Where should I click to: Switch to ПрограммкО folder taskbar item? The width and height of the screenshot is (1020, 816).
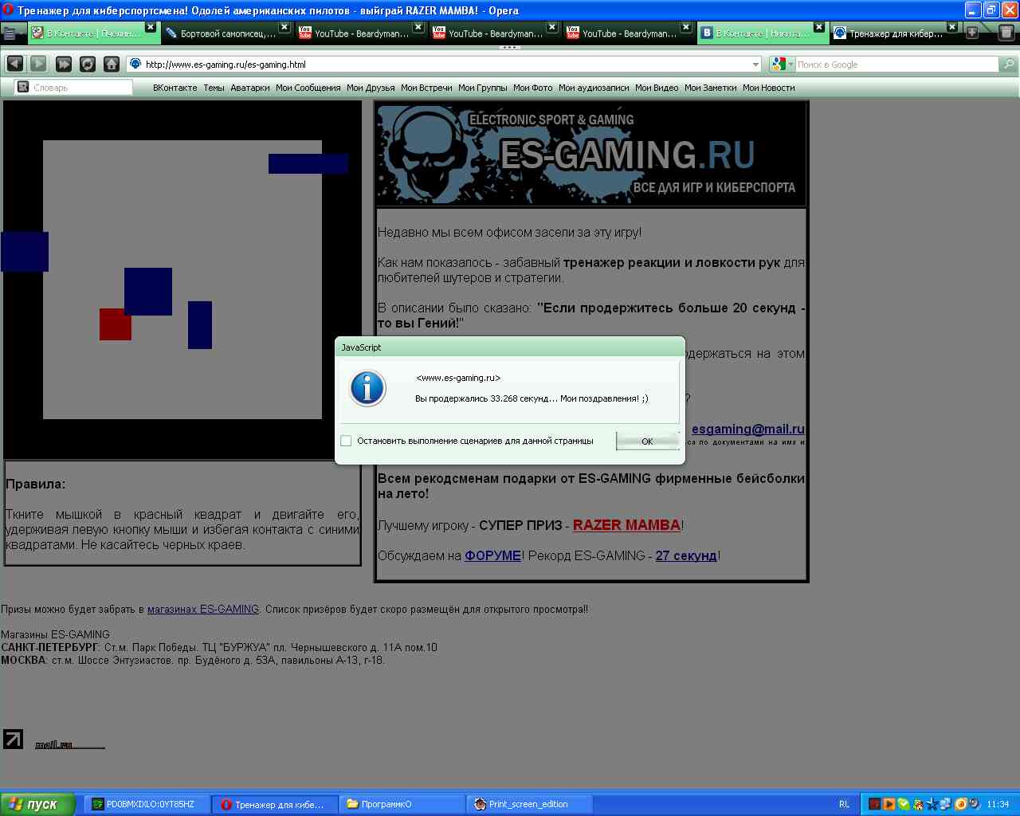(x=402, y=804)
